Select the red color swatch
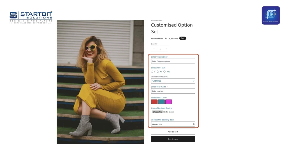This screenshot has width=287, height=161. click(154, 102)
